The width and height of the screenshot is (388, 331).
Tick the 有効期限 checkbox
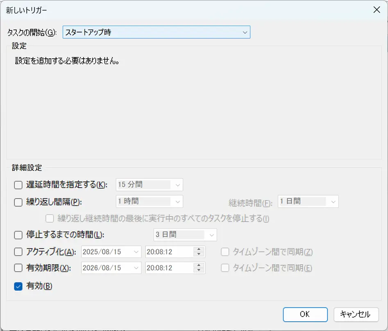click(18, 268)
